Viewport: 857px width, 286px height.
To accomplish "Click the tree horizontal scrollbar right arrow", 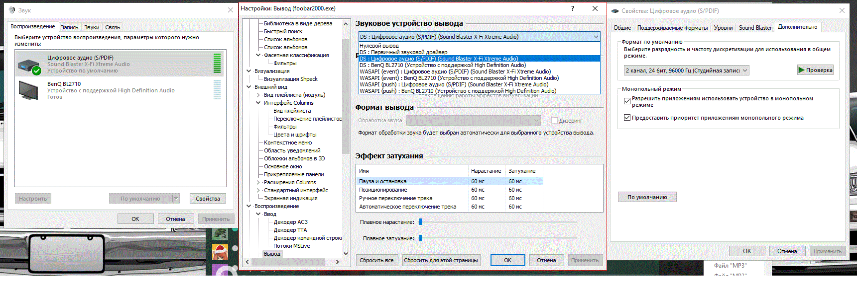I will tap(338, 262).
